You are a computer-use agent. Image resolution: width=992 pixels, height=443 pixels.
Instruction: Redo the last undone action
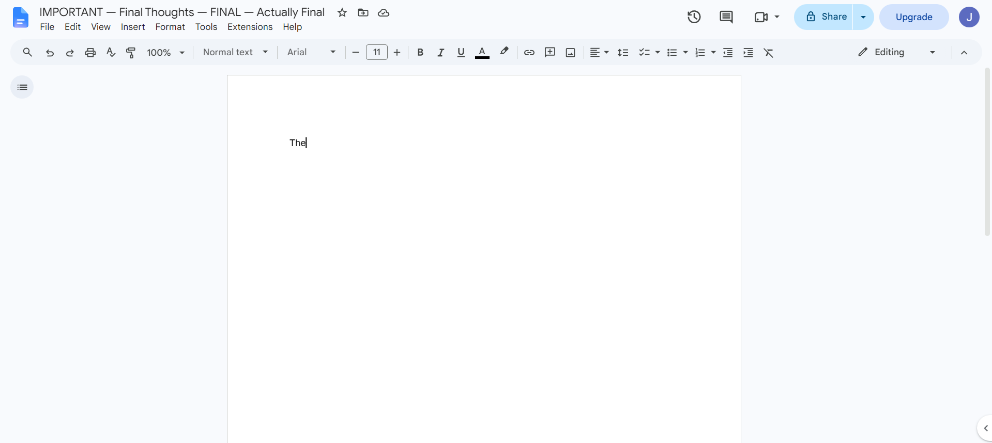pyautogui.click(x=70, y=52)
